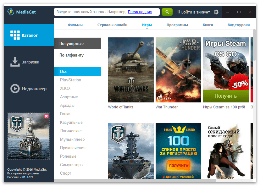Switch to the Книги tab
This screenshot has width=260, height=186.
[x=208, y=25]
